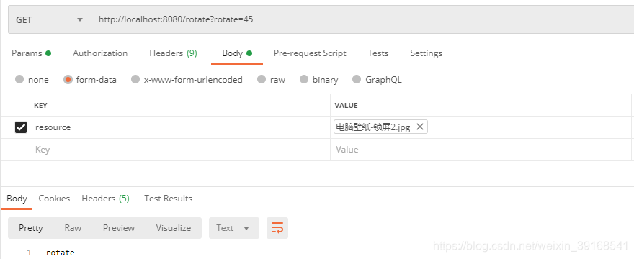Choose the GraphQL body type
The image size is (634, 259).
[x=377, y=80]
